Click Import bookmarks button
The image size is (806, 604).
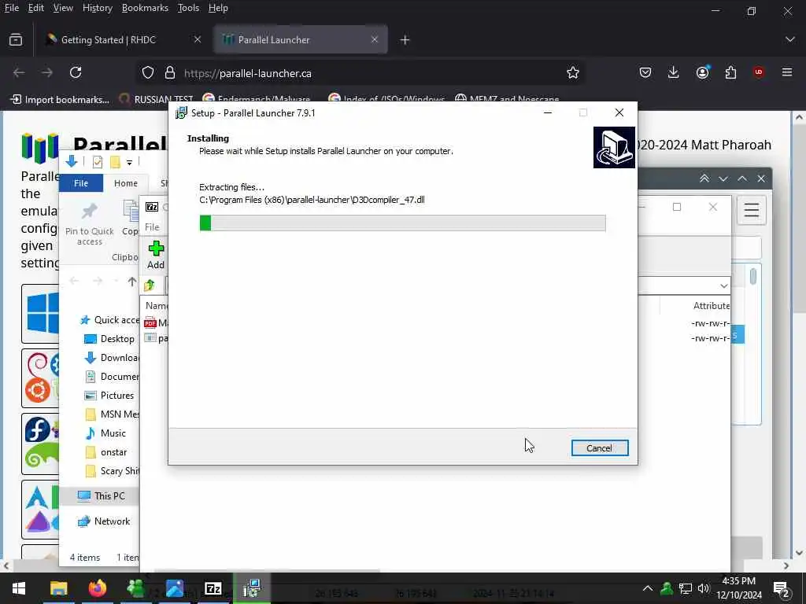(60, 99)
